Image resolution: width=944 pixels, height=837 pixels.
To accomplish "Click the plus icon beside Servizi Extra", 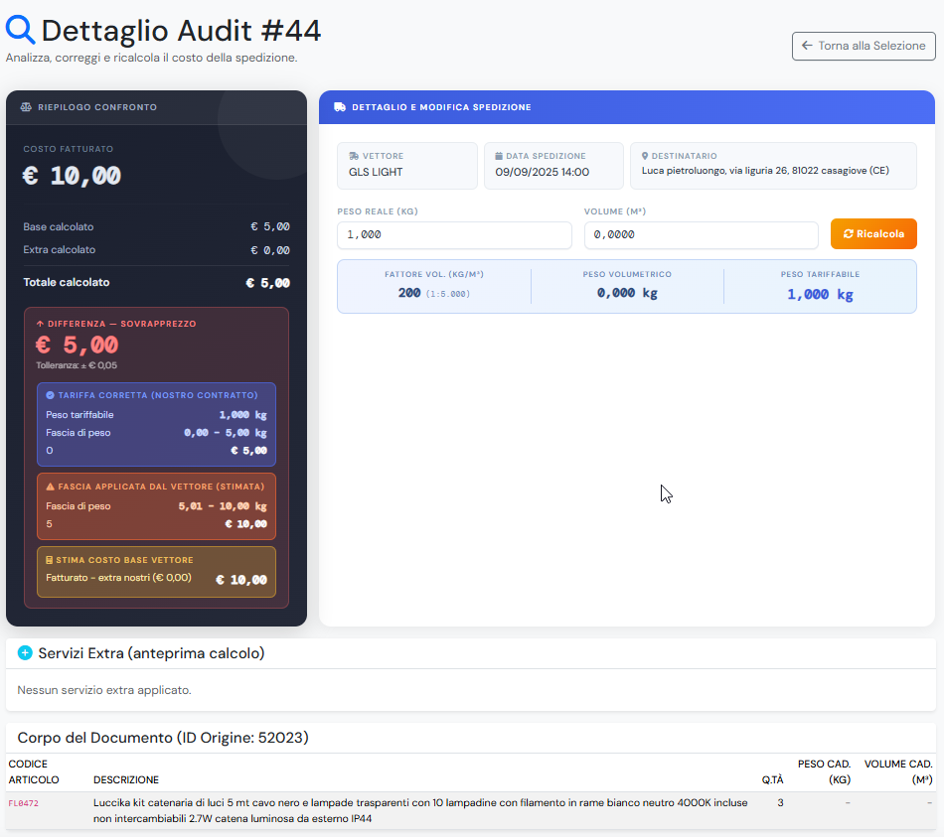I will (25, 653).
